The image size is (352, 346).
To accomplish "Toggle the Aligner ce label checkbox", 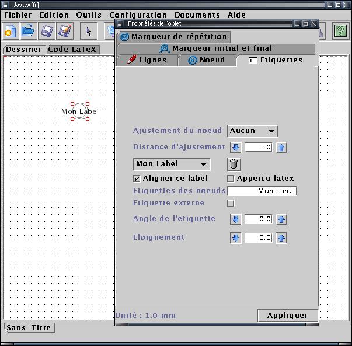I will tap(137, 179).
